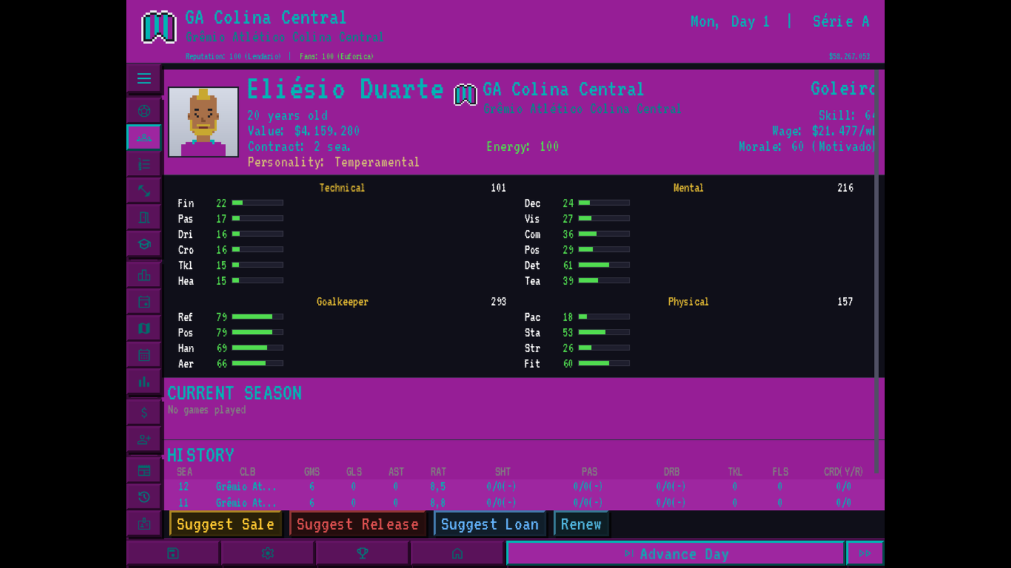Viewport: 1011px width, 568px height.
Task: Click the Ref attribute progress bar
Action: [257, 317]
